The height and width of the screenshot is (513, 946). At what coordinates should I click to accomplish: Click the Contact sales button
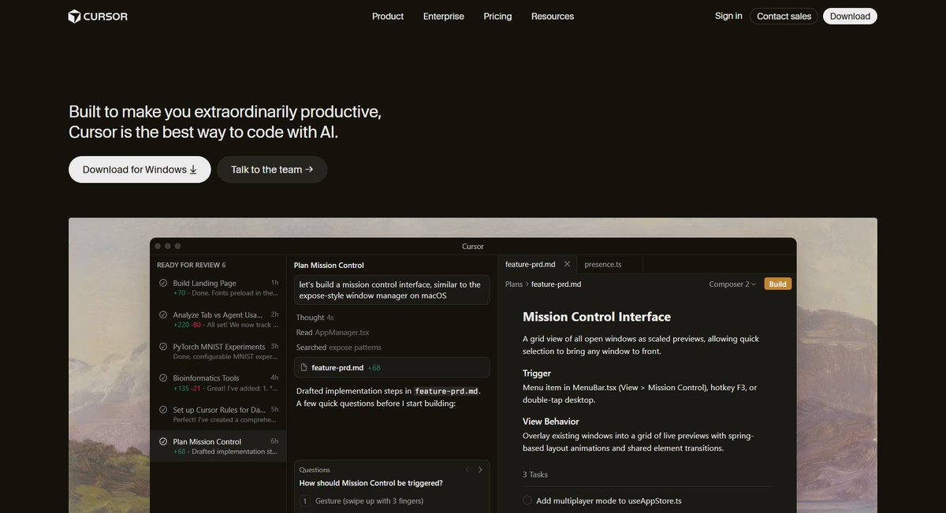click(x=784, y=16)
